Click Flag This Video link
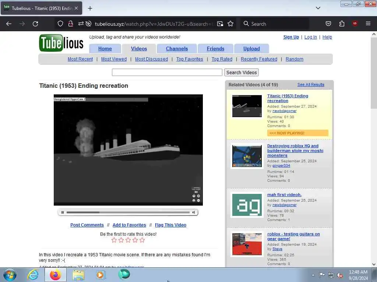377x282 pixels. (171, 225)
